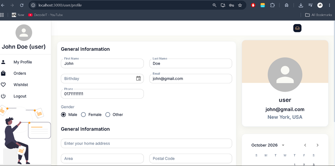Click the Postal Code input field
The width and height of the screenshot is (335, 166).
pyautogui.click(x=191, y=158)
